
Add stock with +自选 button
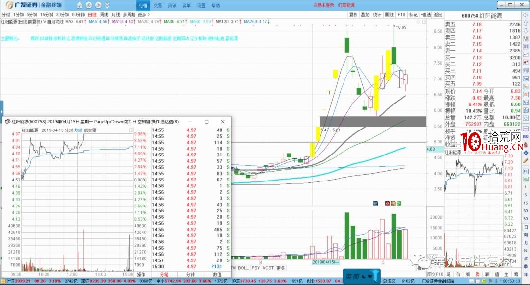(425, 15)
